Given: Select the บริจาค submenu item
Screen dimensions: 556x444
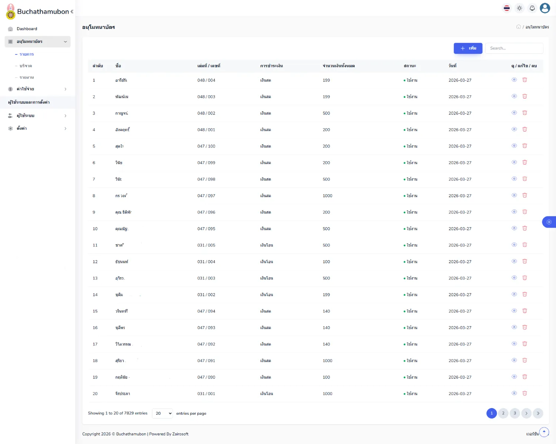Looking at the screenshot, I should [x=26, y=66].
